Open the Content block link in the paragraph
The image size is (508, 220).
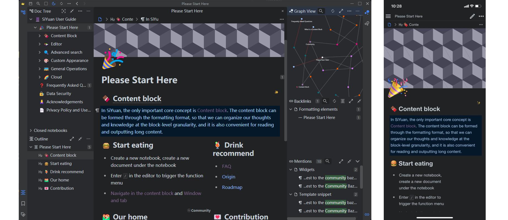pos(212,110)
